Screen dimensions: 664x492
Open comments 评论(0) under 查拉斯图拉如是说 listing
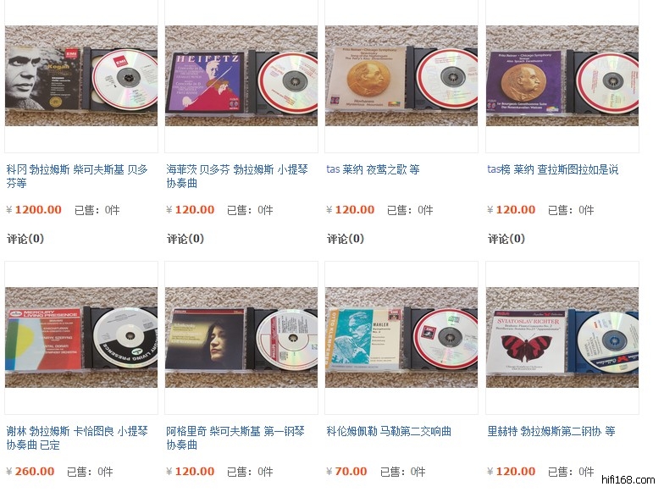coord(506,239)
